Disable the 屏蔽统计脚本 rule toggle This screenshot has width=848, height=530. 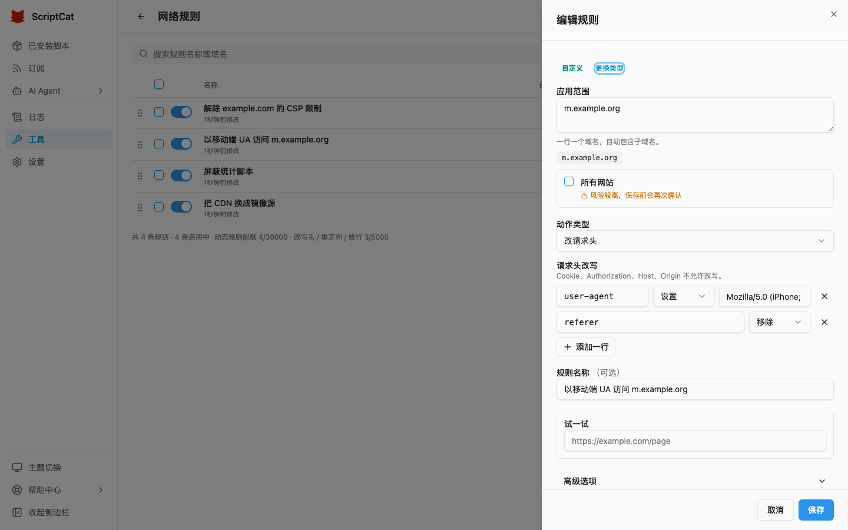[181, 175]
